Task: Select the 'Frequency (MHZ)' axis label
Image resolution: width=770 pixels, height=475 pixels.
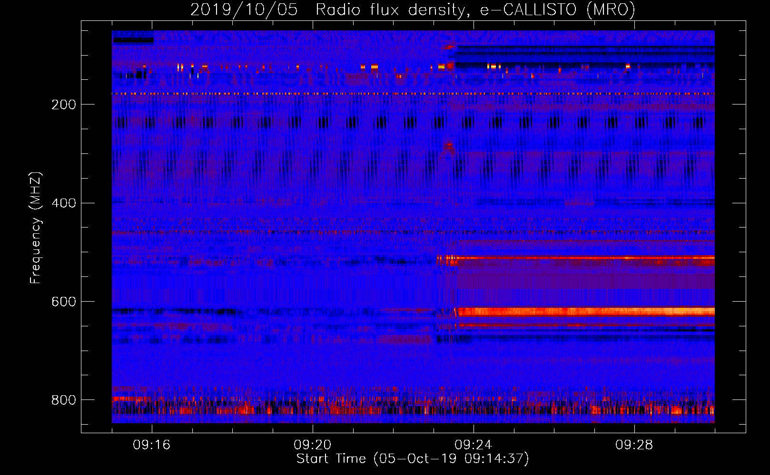Action: coord(36,228)
